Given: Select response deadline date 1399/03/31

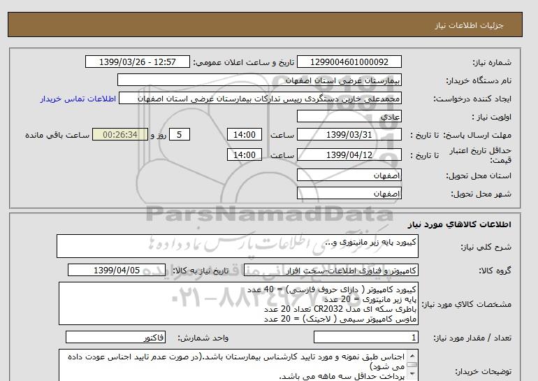Looking at the screenshot, I should 349,134.
